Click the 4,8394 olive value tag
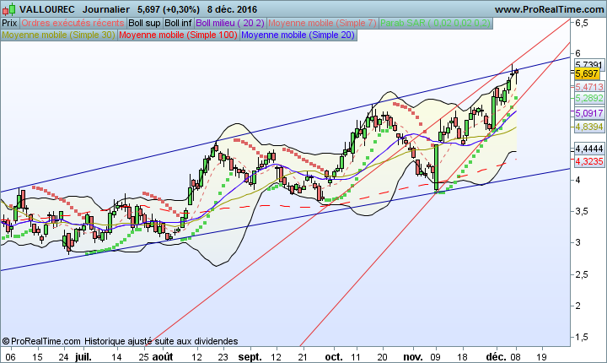The width and height of the screenshot is (607, 363). click(x=588, y=127)
